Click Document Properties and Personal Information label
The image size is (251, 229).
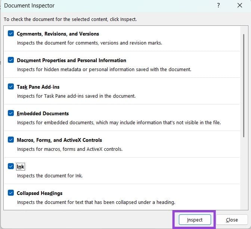(71, 60)
